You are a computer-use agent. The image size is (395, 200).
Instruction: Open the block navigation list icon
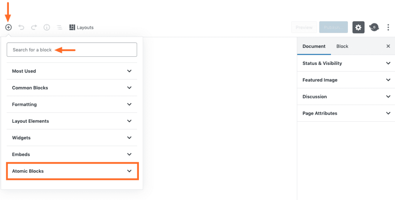(x=59, y=27)
